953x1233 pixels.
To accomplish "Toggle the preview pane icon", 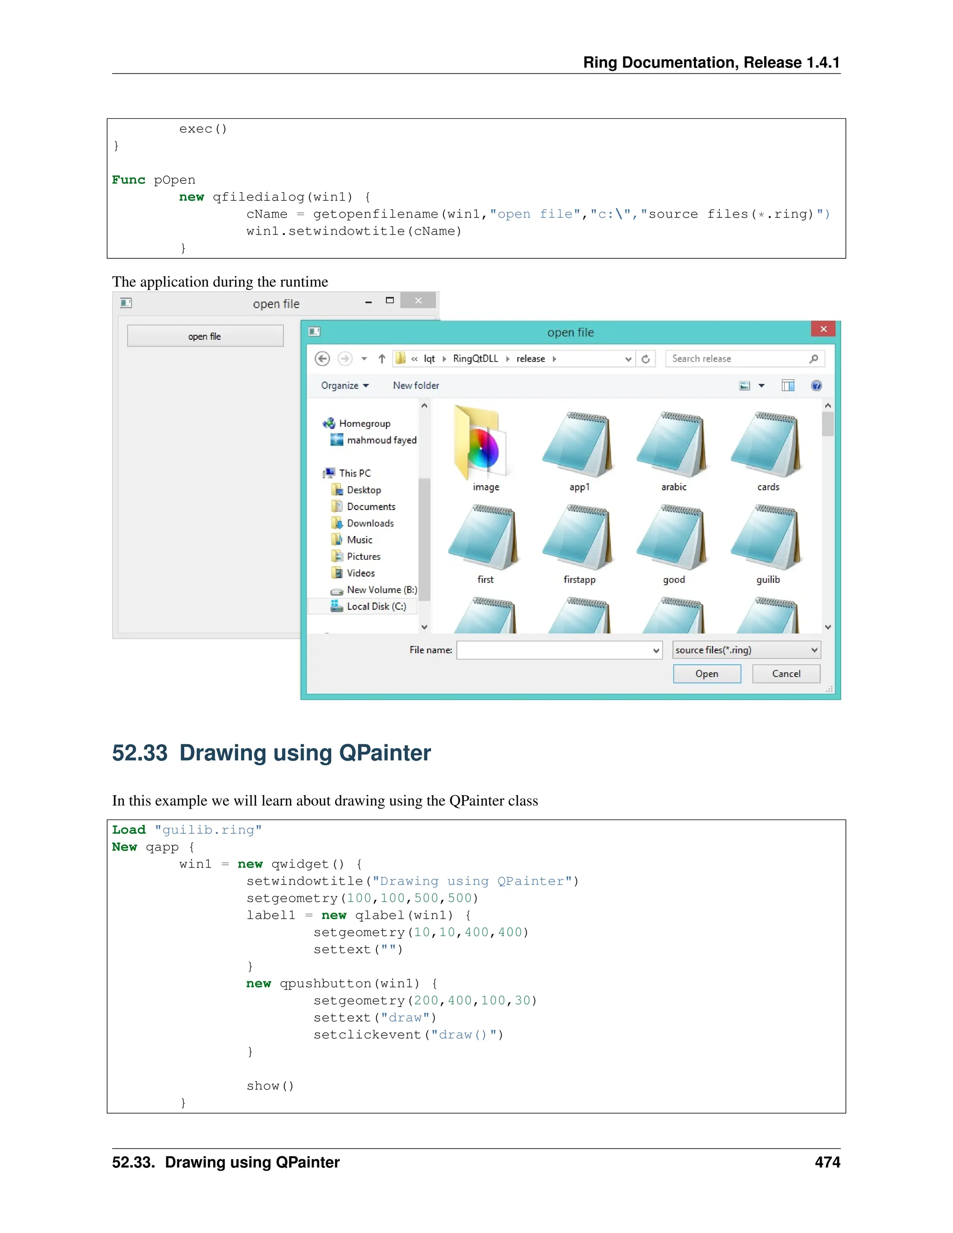I will point(788,386).
